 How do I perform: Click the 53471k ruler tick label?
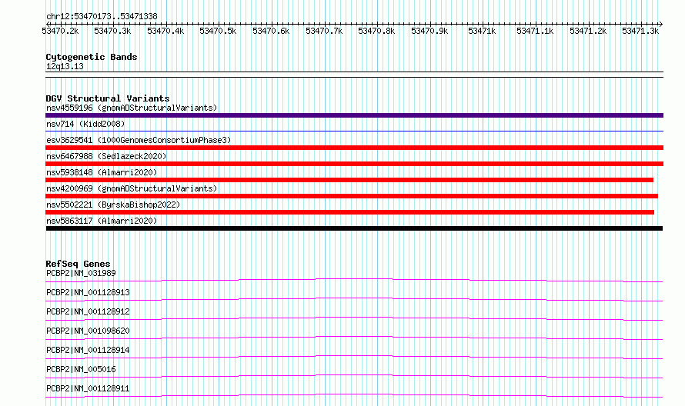(482, 31)
